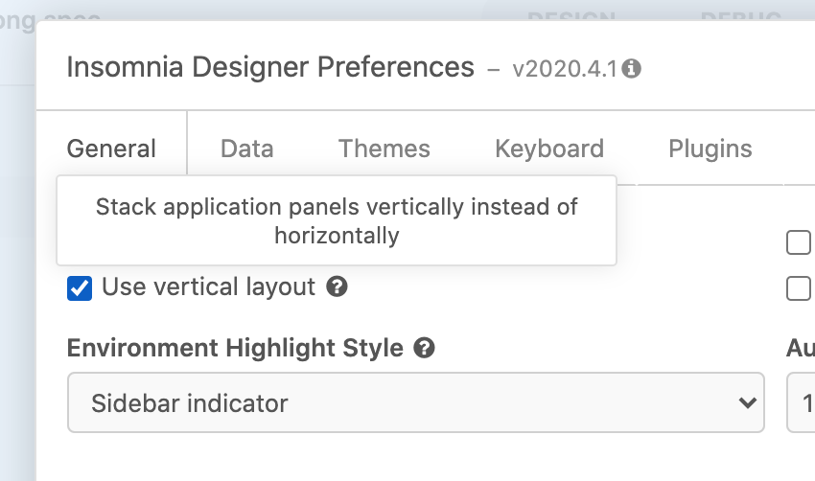Select the General preferences tab

(x=111, y=149)
